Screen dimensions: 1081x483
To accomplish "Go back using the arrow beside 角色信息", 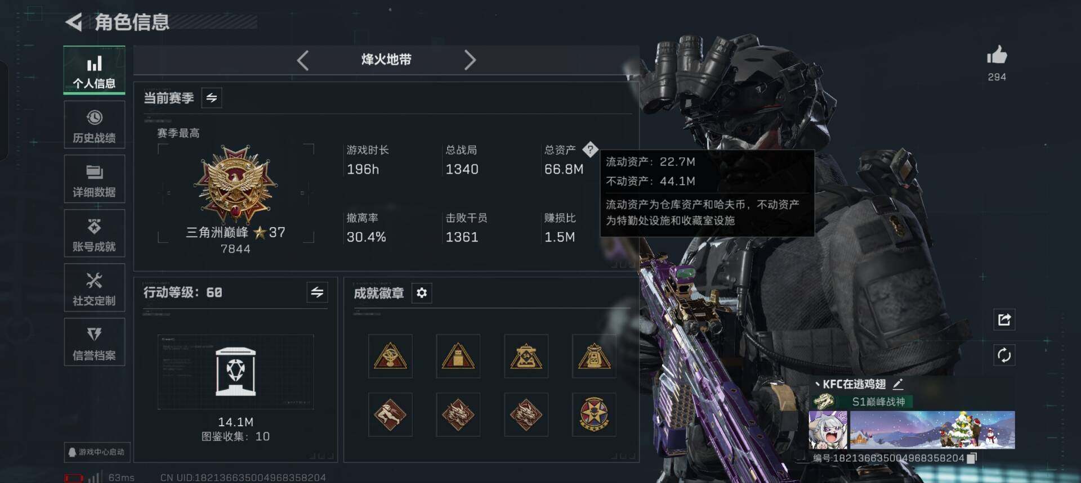I will (x=74, y=22).
